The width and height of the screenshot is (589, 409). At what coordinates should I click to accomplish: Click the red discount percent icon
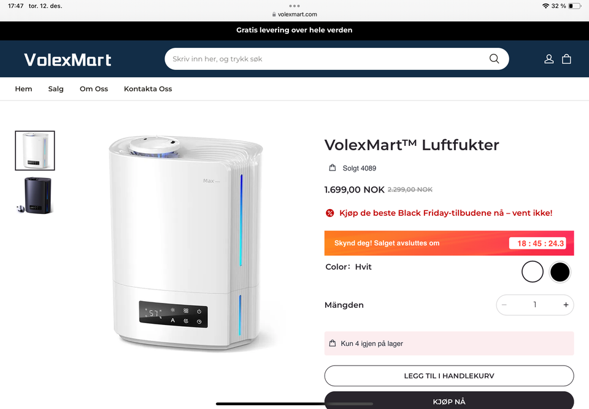point(330,213)
